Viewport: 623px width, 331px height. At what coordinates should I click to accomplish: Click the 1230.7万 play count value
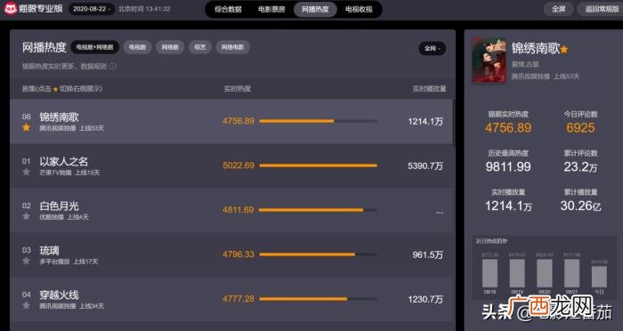point(425,299)
